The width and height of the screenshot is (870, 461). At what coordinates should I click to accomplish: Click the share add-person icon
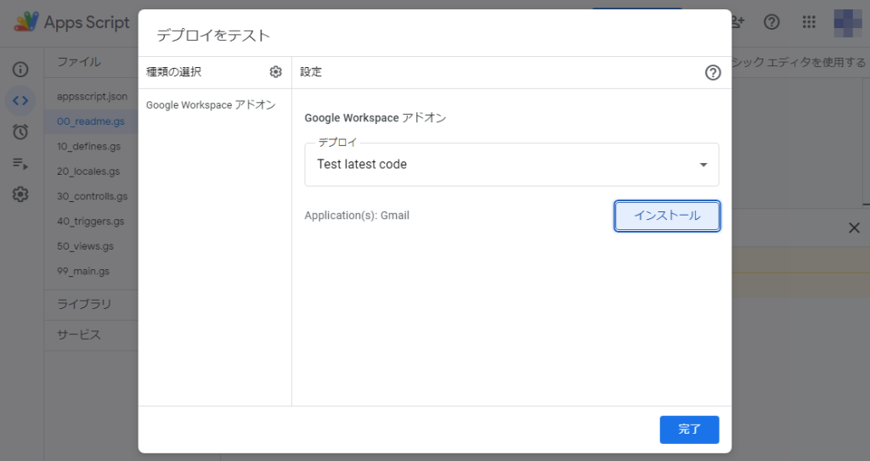coord(738,21)
